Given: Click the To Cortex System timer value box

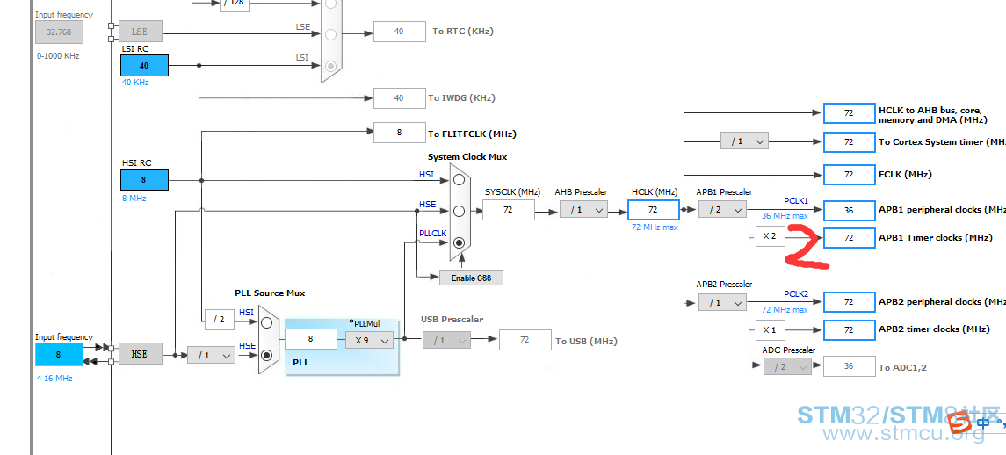Looking at the screenshot, I should click(849, 141).
